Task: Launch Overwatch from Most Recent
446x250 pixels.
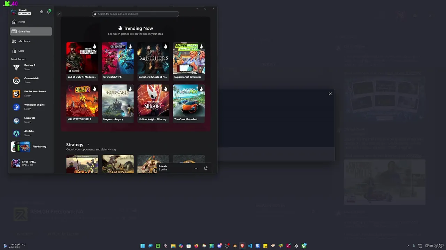Action: (31, 80)
